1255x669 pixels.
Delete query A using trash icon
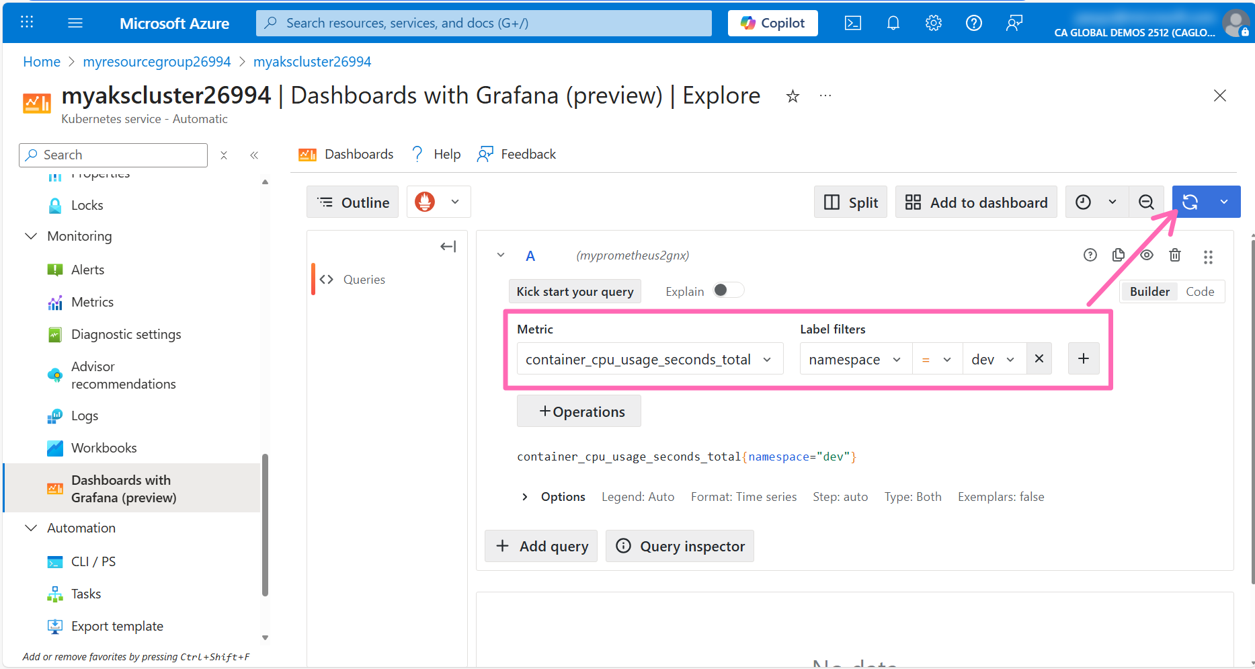pos(1174,255)
